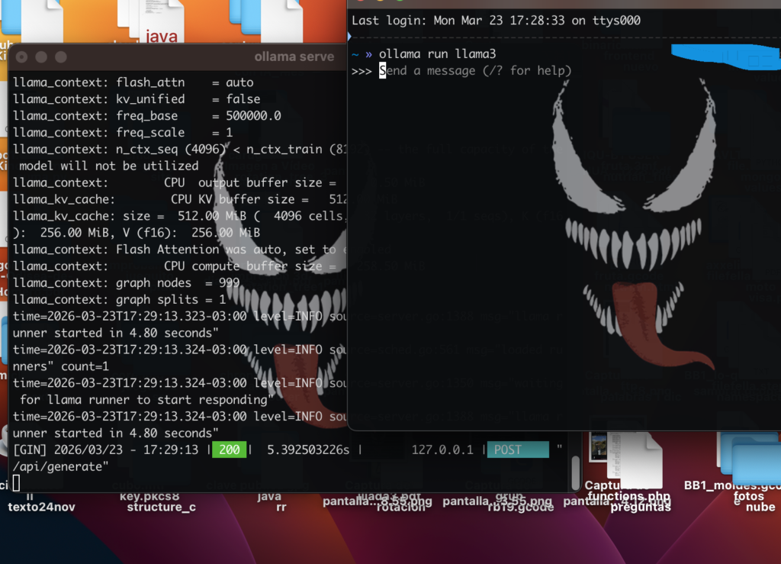Click the BB1_moldes.gcode file label
Image resolution: width=781 pixels, height=564 pixels.
coord(731,485)
